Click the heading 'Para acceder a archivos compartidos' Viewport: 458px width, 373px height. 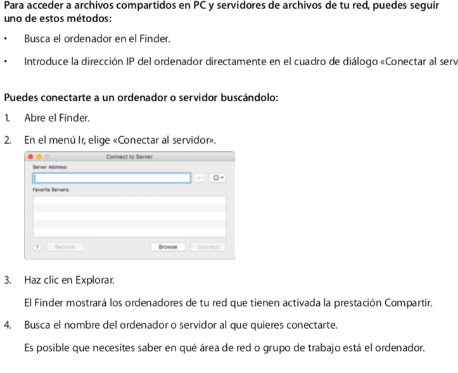[222, 12]
